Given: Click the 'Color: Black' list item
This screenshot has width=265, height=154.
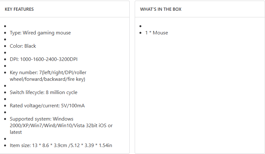Looking at the screenshot, I should pos(23,46).
